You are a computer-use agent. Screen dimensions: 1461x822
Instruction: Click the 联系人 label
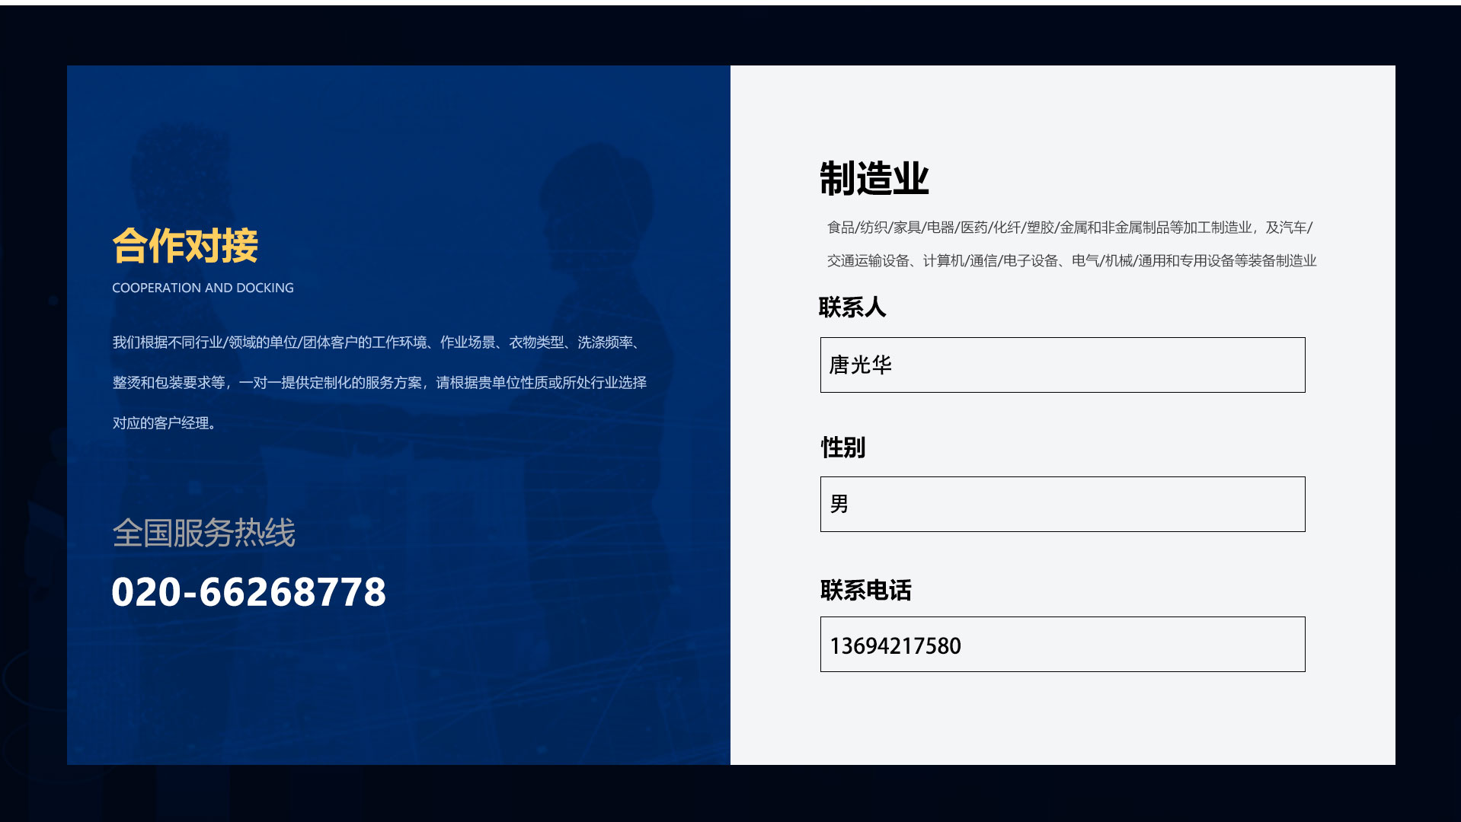[x=852, y=307]
